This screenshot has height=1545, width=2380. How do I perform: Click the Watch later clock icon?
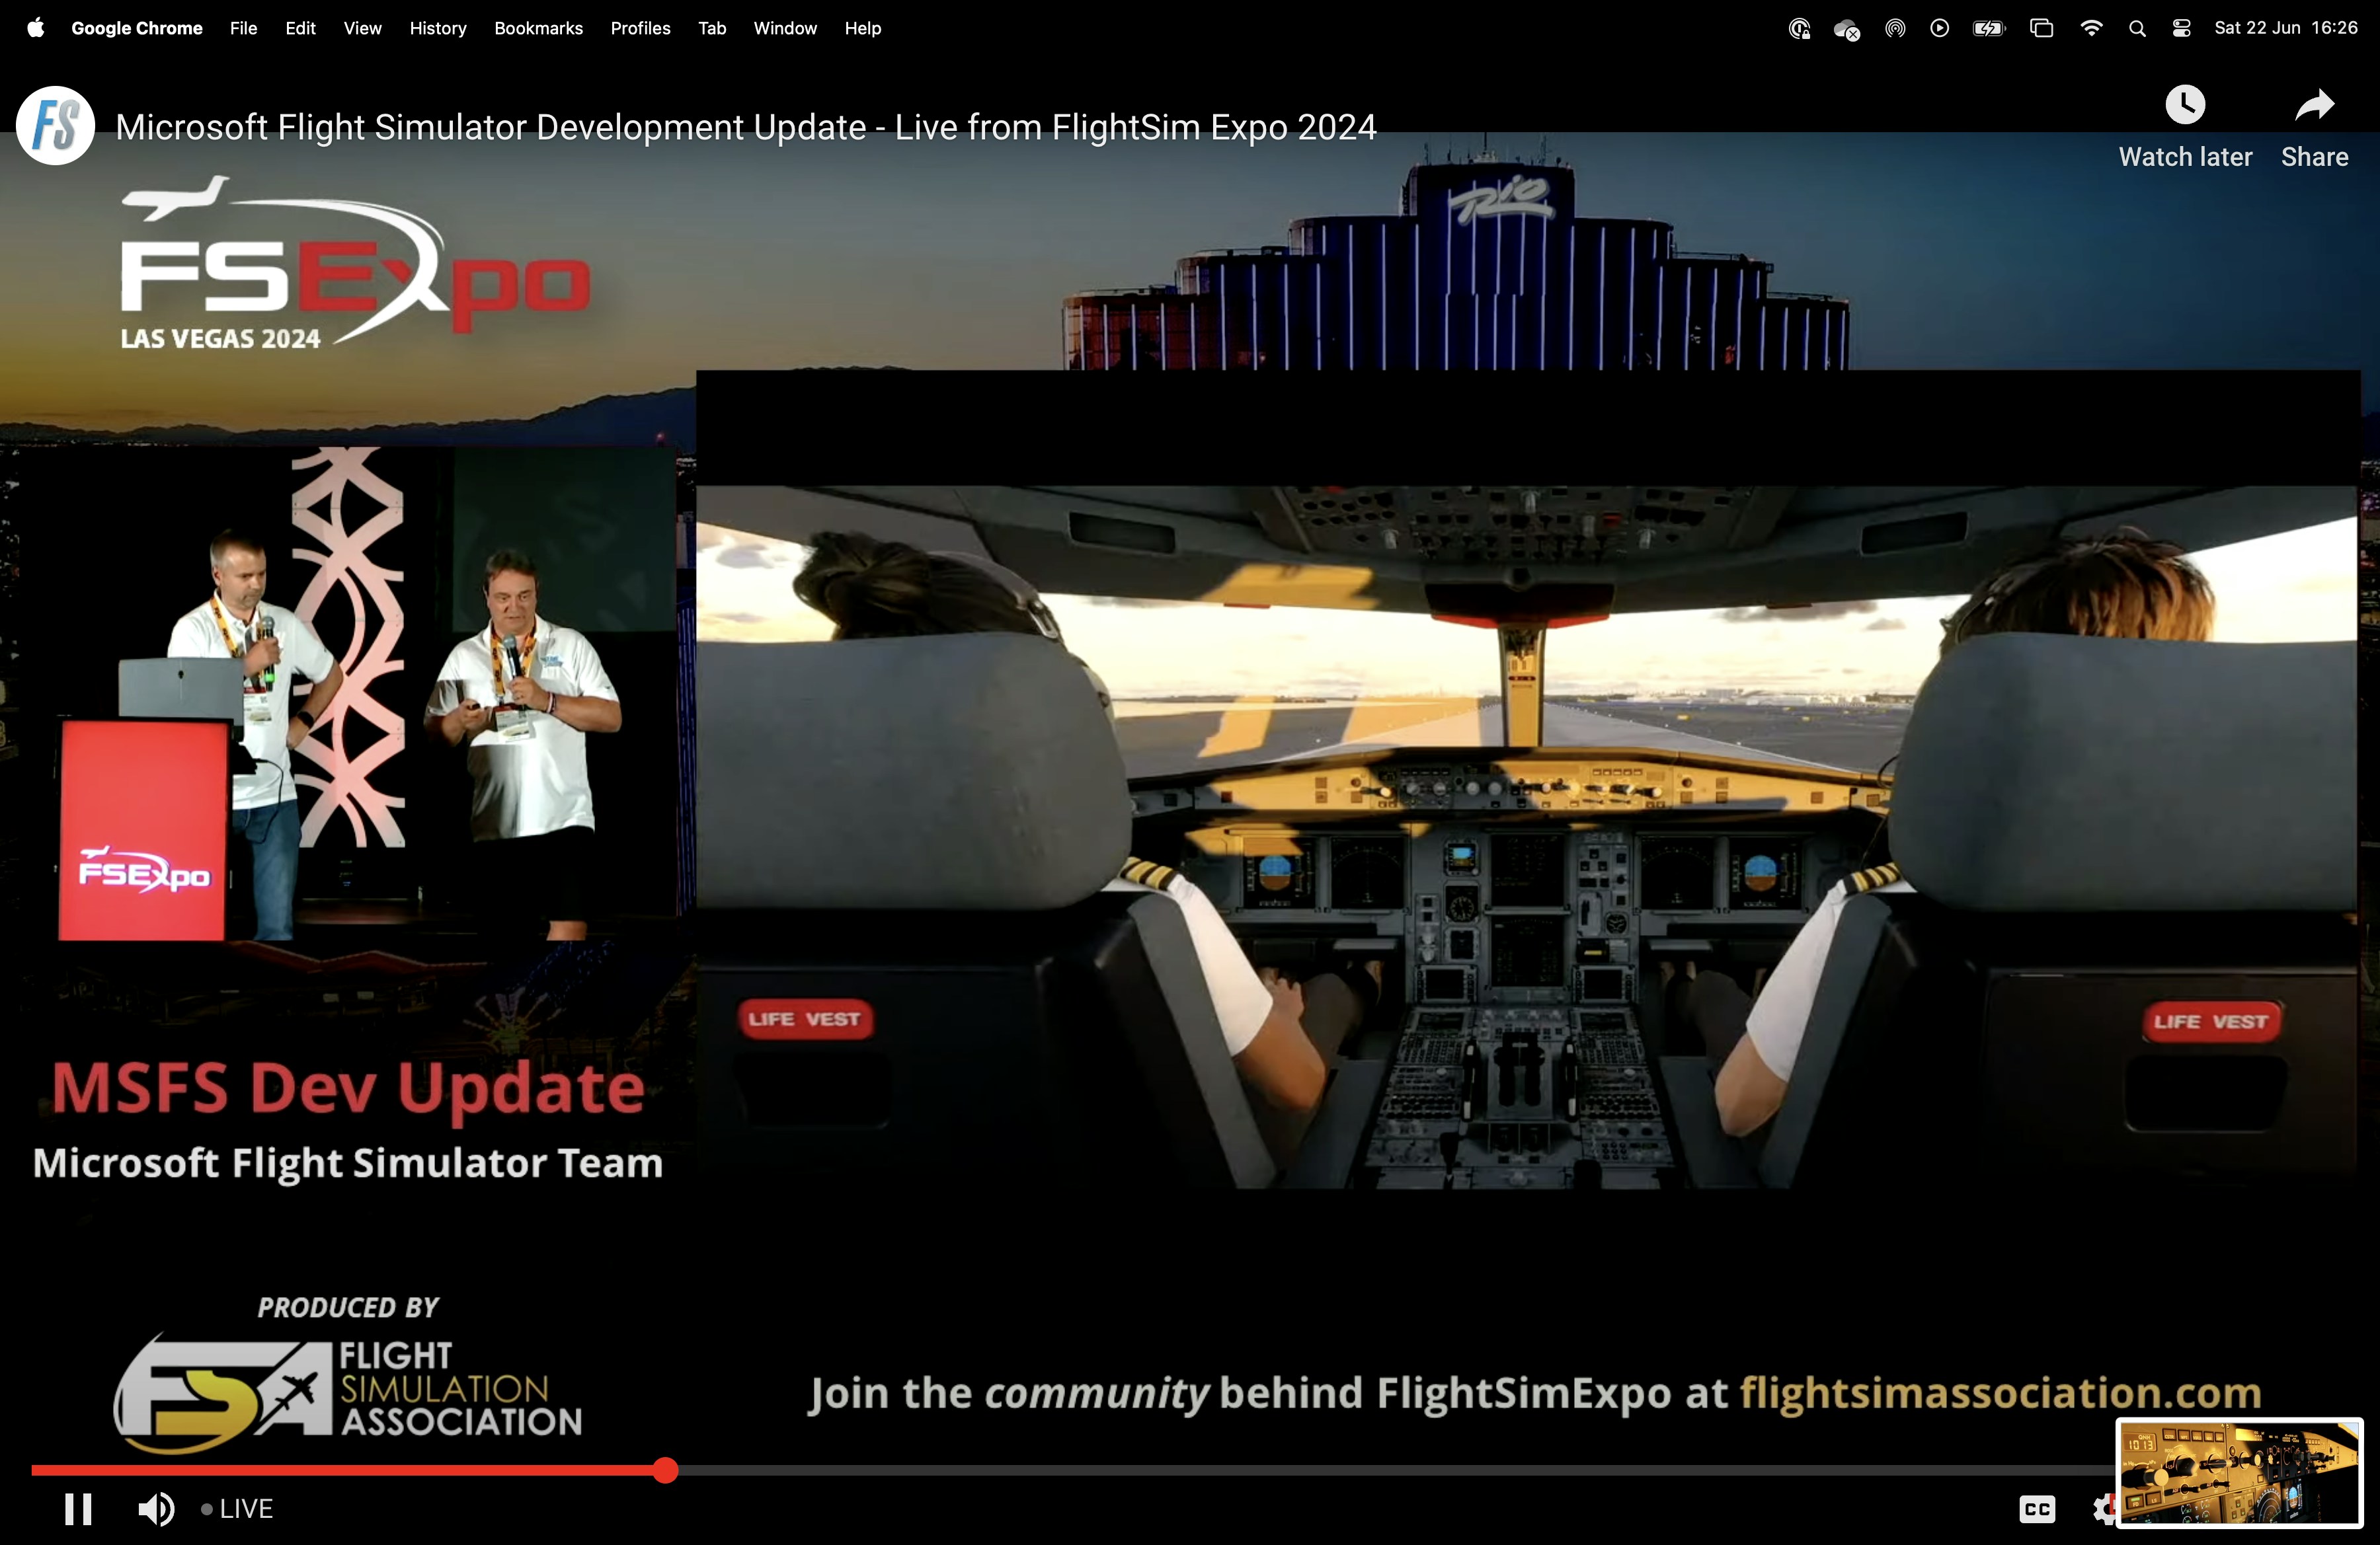(x=2185, y=105)
